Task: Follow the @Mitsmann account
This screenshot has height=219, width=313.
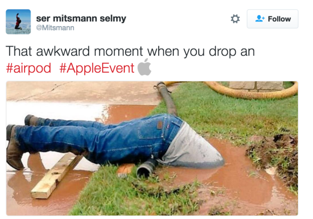Action: pos(272,19)
